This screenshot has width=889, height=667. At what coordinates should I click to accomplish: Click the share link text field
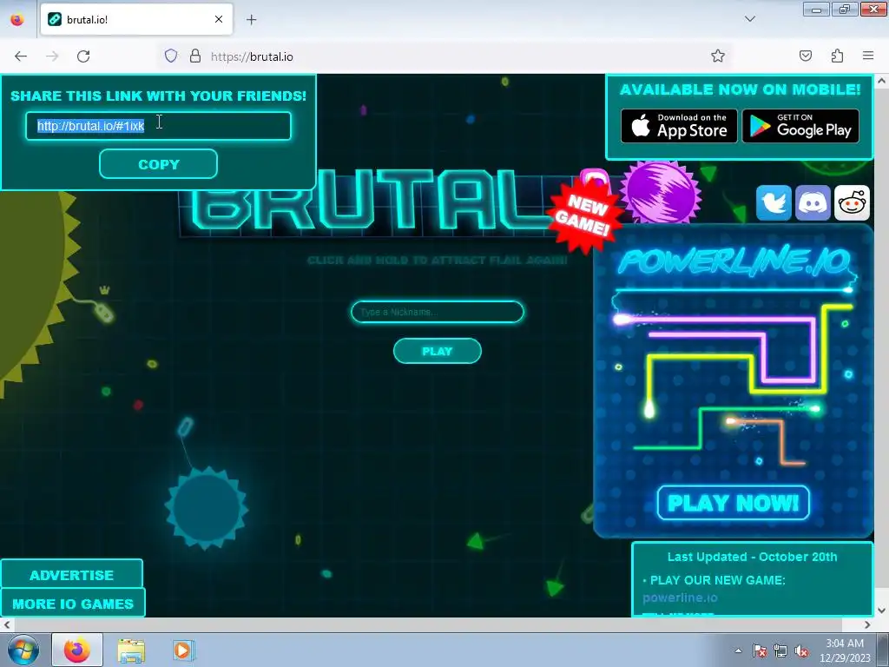158,126
